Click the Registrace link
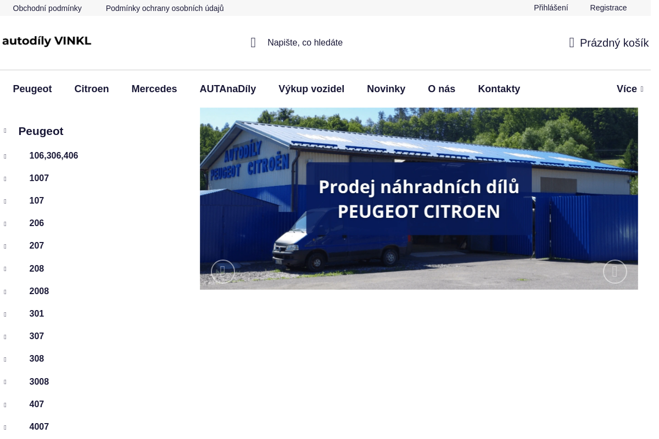 [x=608, y=8]
